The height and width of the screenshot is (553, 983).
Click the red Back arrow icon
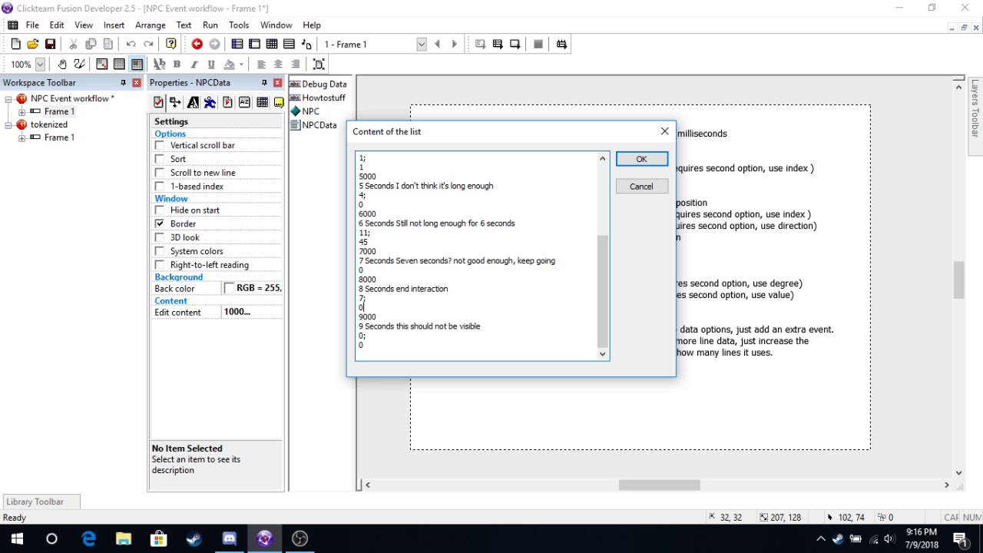(197, 44)
